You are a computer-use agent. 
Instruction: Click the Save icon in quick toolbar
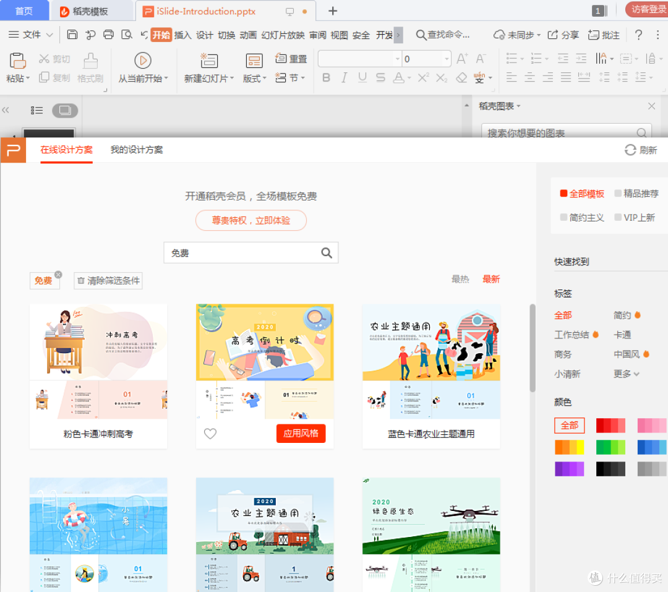click(x=72, y=35)
